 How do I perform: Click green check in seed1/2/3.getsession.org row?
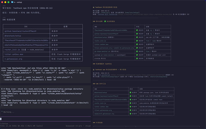[130, 114]
